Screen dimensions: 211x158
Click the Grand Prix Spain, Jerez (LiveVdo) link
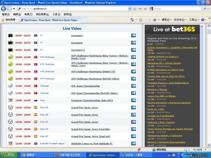click(x=90, y=129)
